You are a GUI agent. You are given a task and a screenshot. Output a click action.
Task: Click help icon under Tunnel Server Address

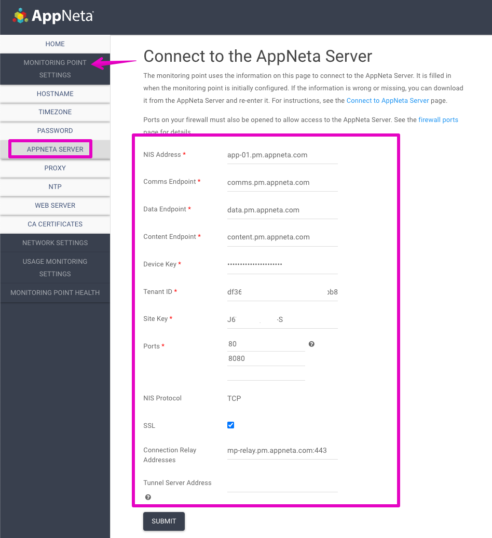148,497
